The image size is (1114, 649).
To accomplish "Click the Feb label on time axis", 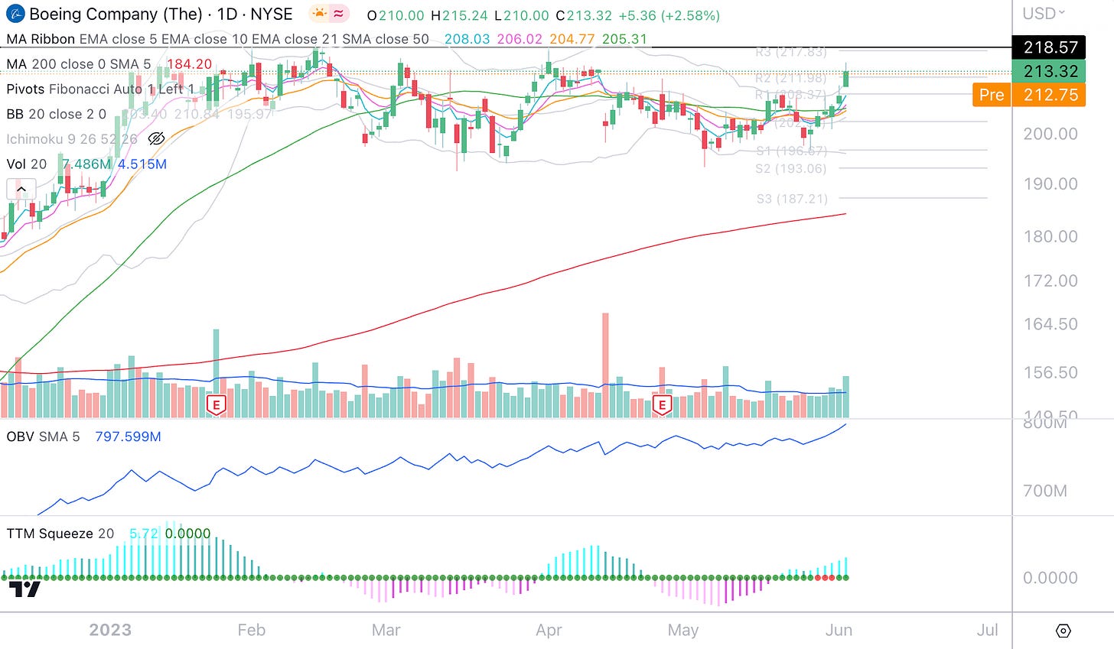I will coord(252,630).
